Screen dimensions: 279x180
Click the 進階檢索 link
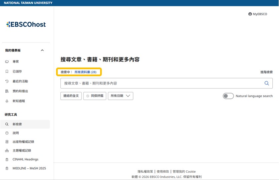[x=266, y=72]
